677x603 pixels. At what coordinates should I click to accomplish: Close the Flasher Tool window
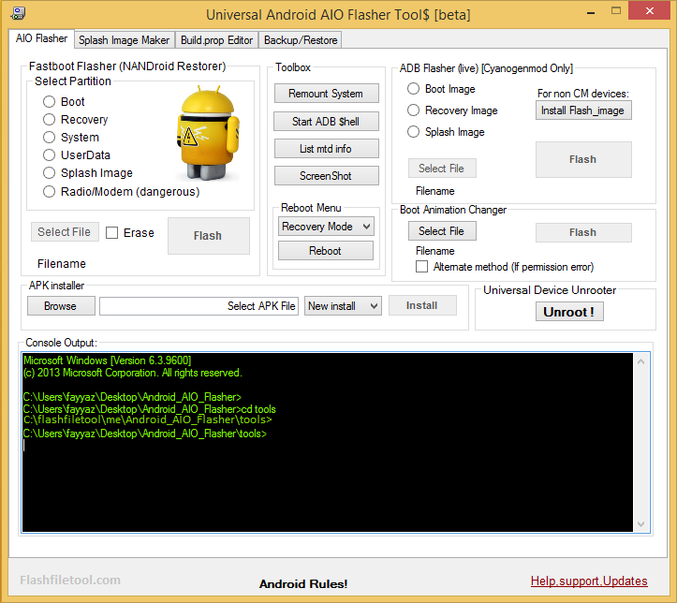click(650, 11)
